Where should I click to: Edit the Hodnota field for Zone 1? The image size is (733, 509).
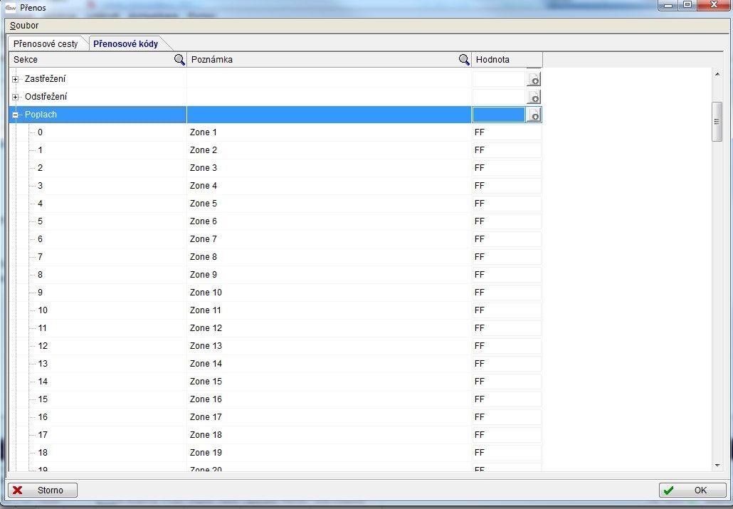click(506, 132)
